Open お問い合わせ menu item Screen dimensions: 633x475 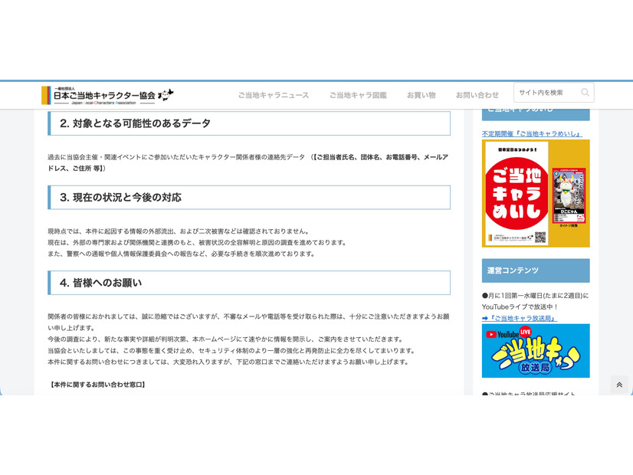pos(477,95)
